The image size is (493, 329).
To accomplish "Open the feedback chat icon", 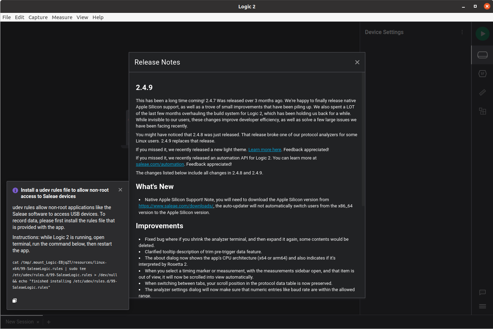I will click(x=483, y=293).
